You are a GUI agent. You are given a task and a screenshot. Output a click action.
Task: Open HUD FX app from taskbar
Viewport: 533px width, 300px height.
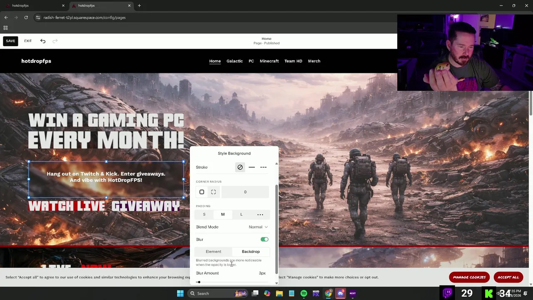pos(316,293)
